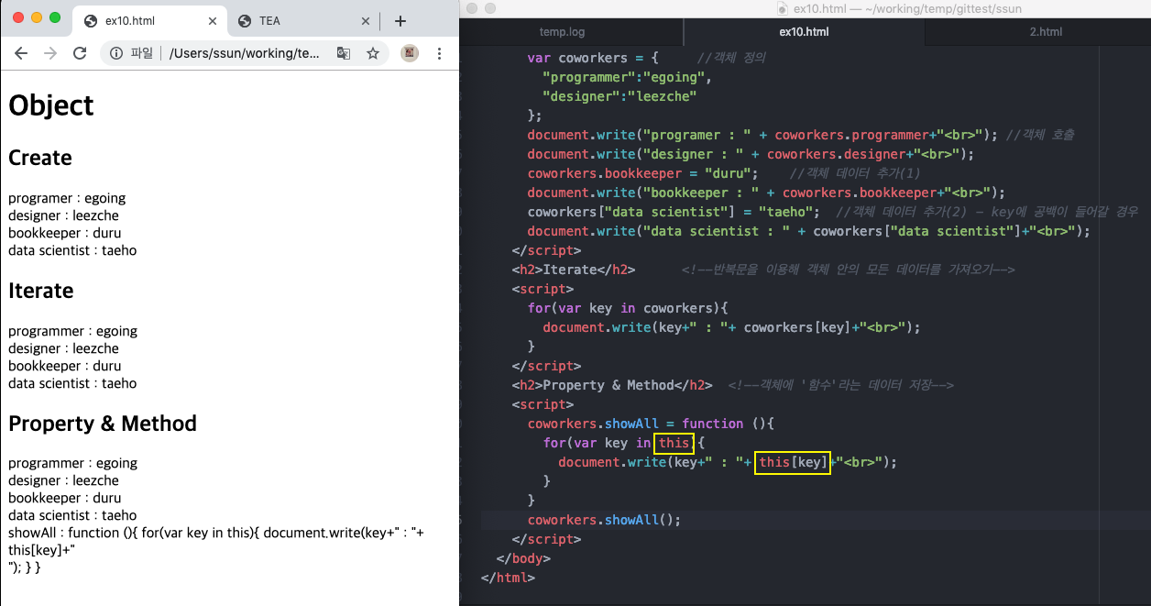Click the 'ex10.html — ~/working/temp/gittest/ssun' window title

pos(907,8)
